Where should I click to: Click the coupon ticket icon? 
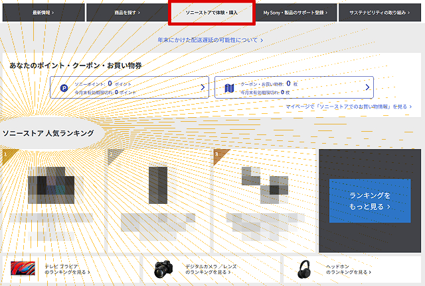tap(229, 88)
